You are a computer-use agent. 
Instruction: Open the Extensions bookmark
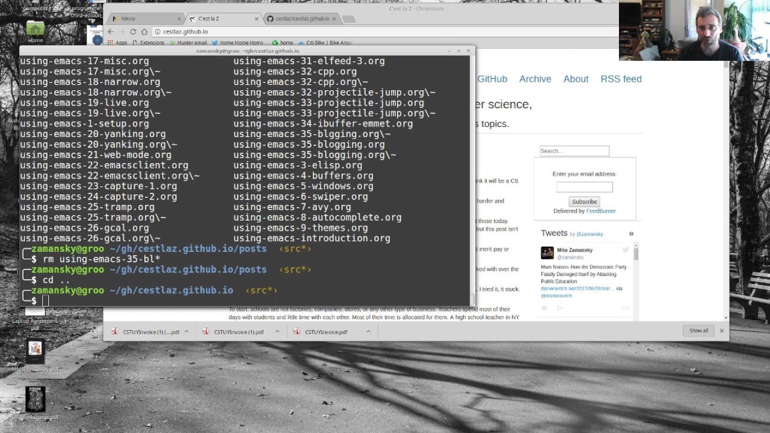click(x=148, y=43)
